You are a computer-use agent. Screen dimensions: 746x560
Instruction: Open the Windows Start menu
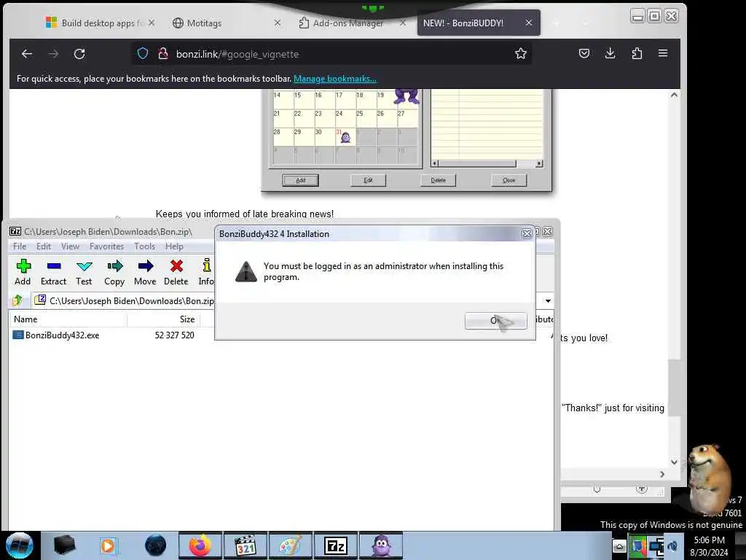(x=19, y=545)
